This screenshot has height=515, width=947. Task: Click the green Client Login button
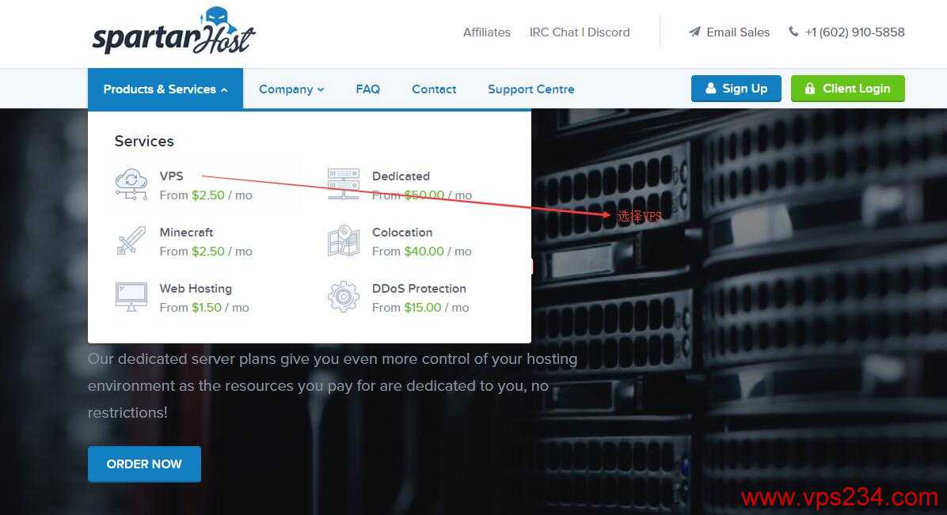[848, 88]
